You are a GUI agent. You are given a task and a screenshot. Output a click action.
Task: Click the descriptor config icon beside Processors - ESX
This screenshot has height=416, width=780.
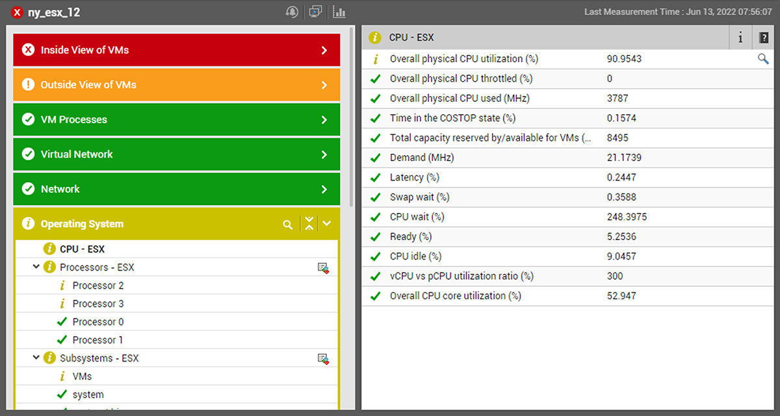pos(323,267)
